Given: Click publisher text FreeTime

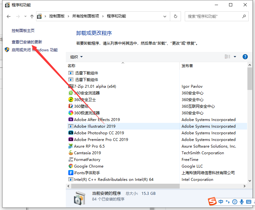Looking at the screenshot, I should [190, 160].
